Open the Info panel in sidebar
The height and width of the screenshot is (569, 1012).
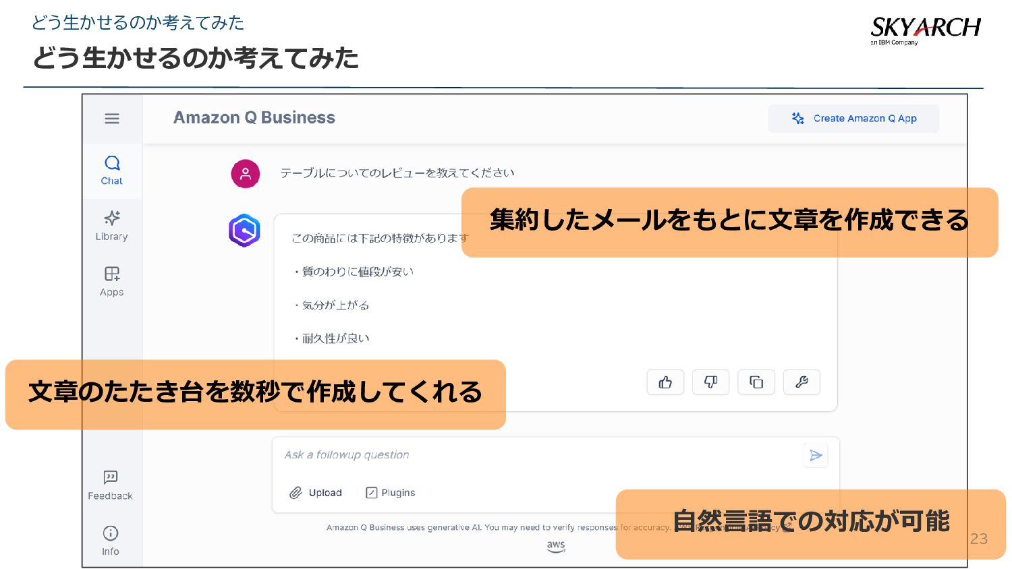pos(111,541)
